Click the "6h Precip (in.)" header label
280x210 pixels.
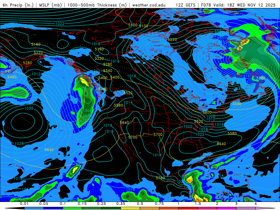click(18, 5)
